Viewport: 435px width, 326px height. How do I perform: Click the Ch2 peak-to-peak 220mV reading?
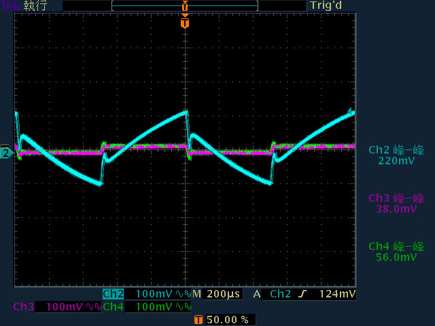[x=396, y=156]
